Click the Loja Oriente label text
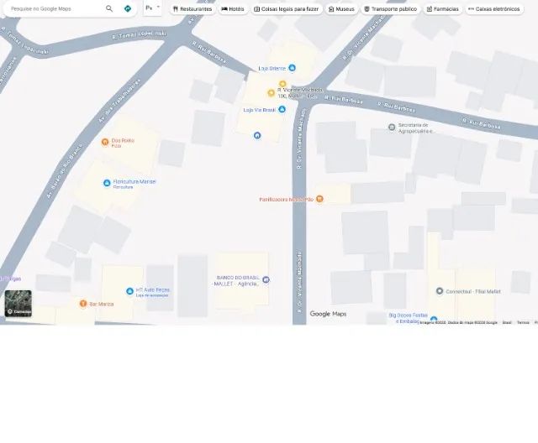538x443 pixels. [x=272, y=69]
